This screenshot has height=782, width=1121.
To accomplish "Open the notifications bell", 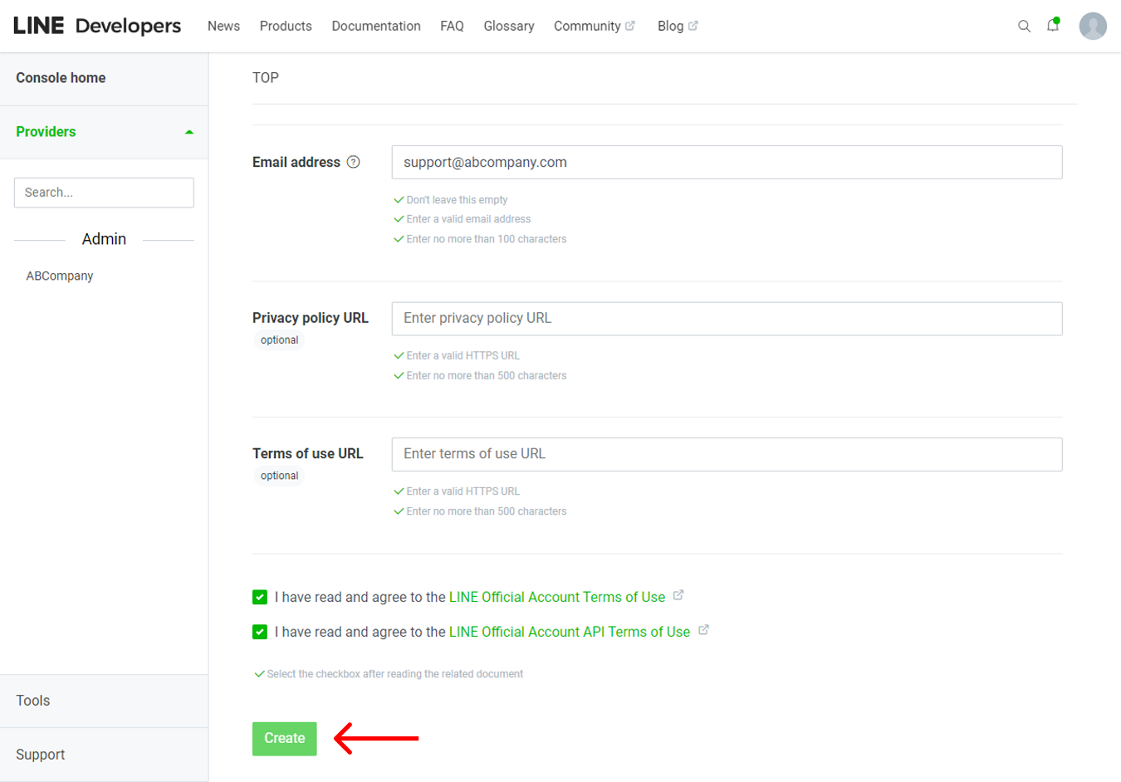I will (1053, 26).
